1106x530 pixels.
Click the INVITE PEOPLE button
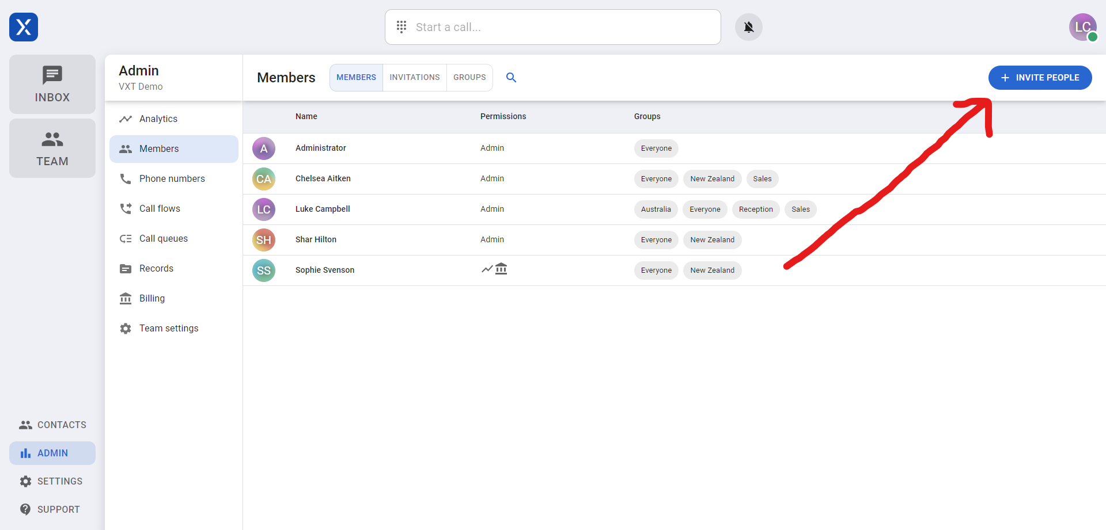tap(1040, 77)
